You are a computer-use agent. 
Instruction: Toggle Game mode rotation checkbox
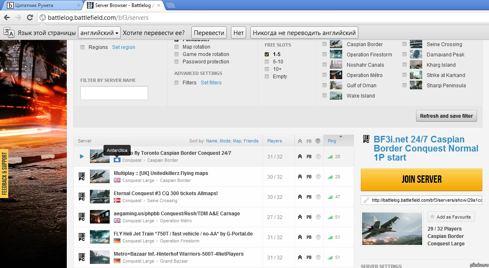click(176, 54)
